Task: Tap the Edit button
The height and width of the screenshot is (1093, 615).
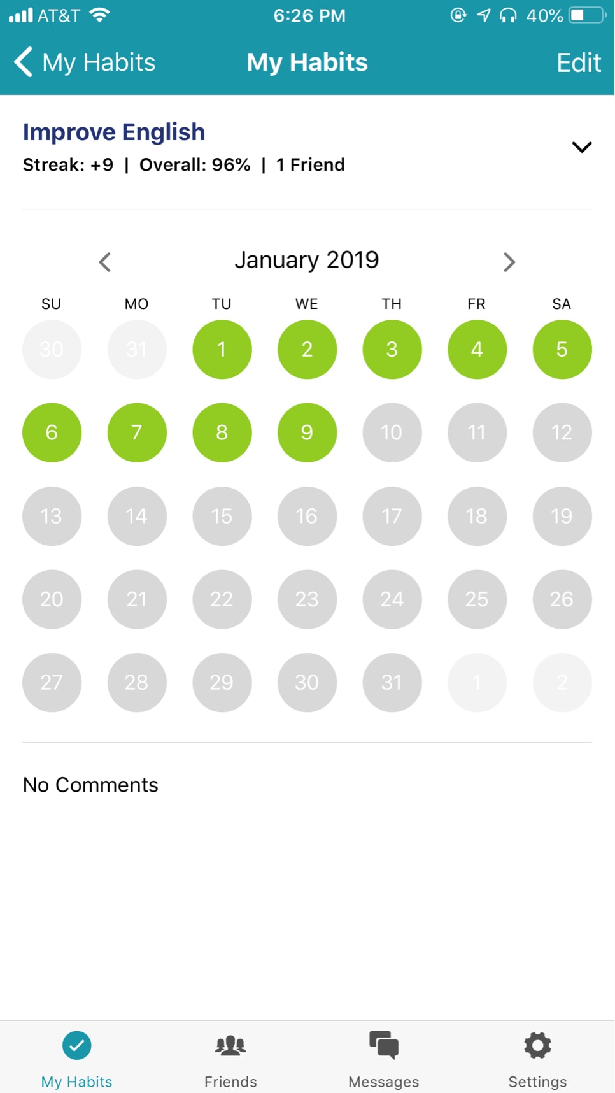Action: [579, 62]
